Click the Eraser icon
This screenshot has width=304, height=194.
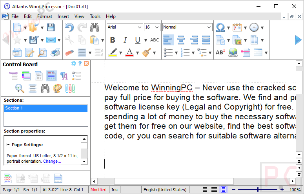(x=69, y=52)
